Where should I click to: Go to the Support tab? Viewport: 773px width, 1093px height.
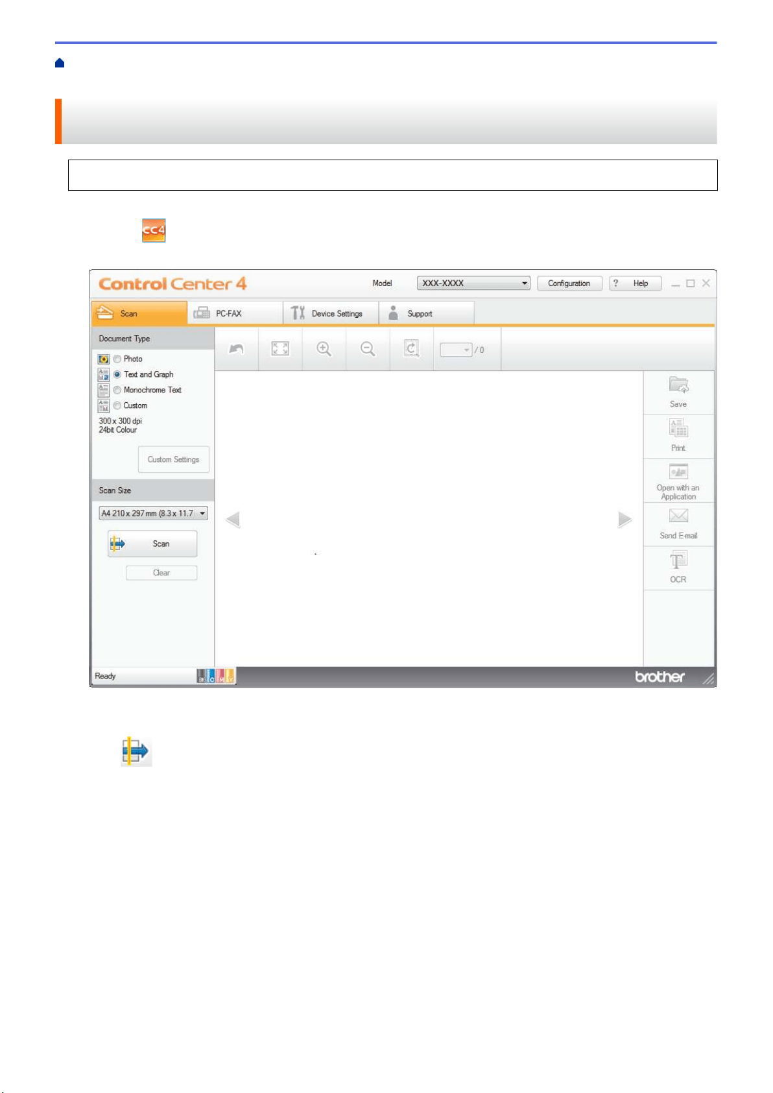tap(427, 313)
